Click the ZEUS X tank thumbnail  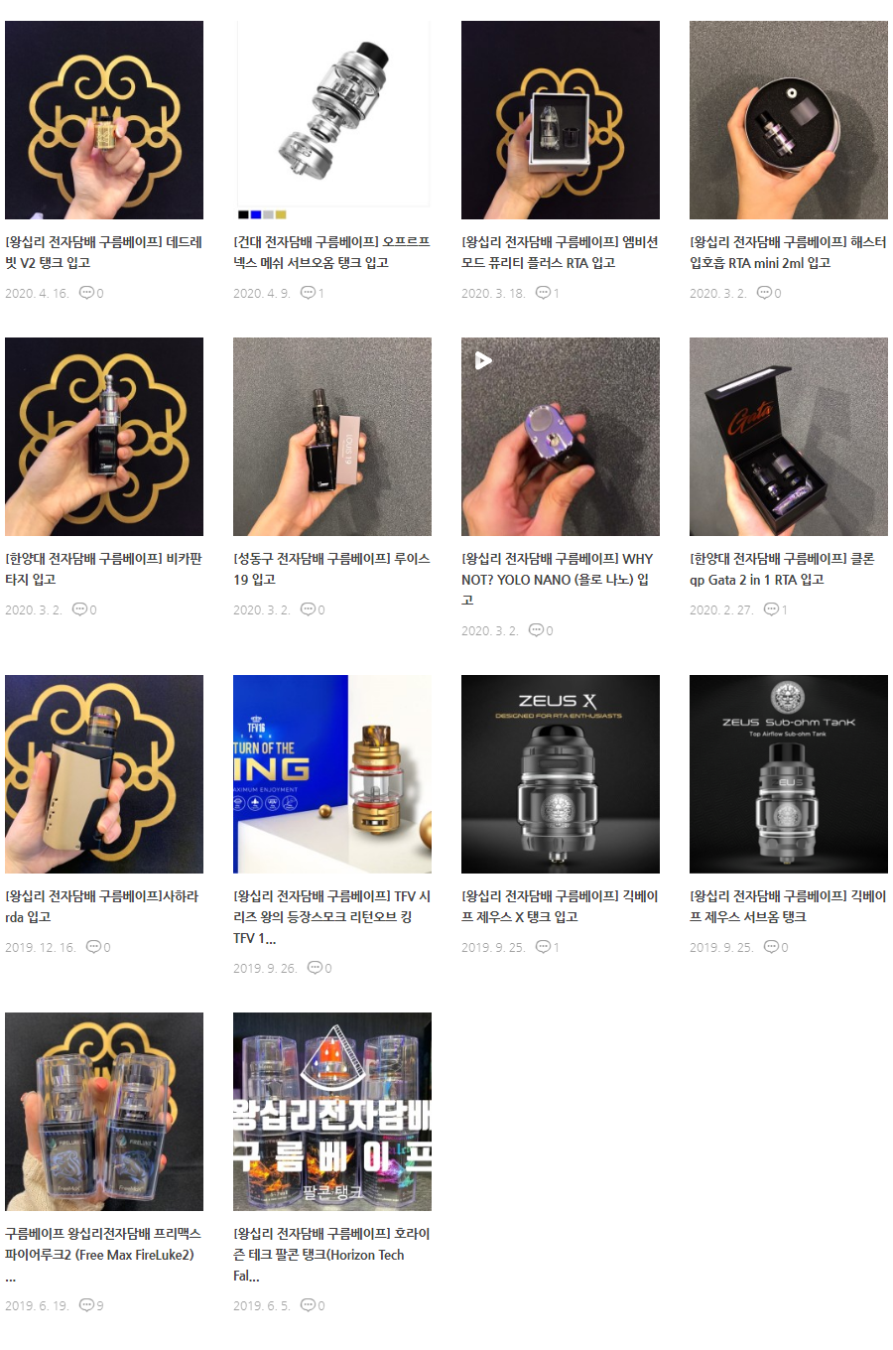(561, 774)
